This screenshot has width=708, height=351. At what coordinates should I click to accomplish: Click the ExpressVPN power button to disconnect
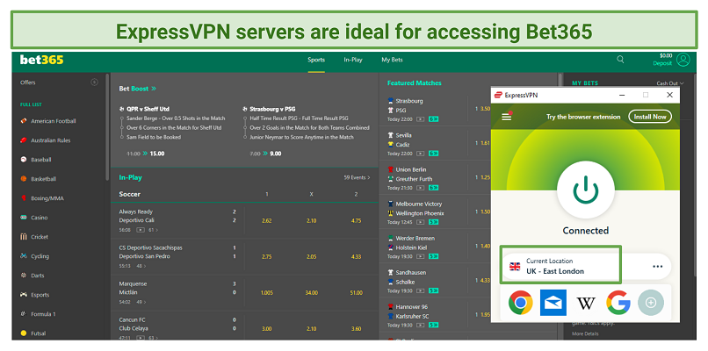click(586, 189)
